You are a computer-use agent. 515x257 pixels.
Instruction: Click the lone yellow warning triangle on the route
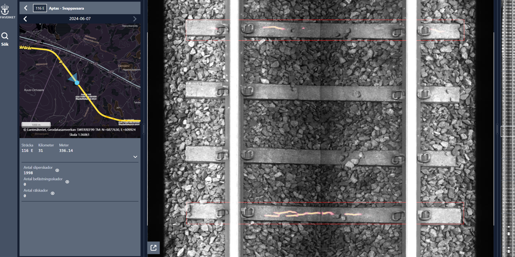pyautogui.click(x=61, y=61)
